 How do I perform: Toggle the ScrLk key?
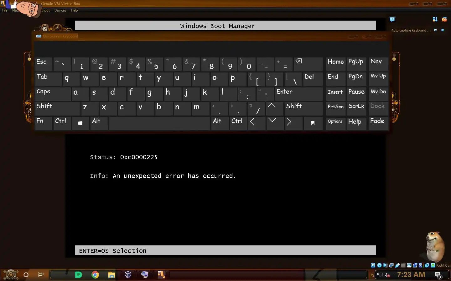pyautogui.click(x=357, y=108)
